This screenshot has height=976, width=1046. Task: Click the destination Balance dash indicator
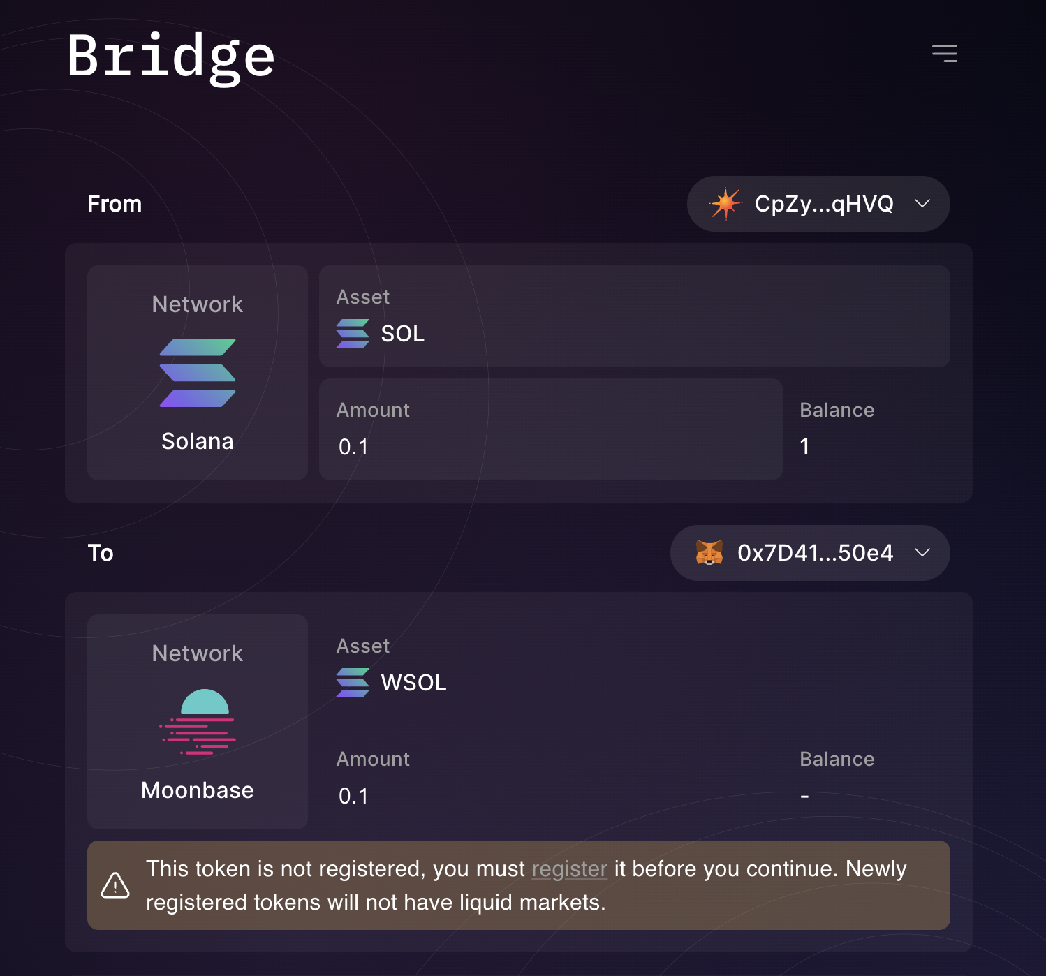804,796
